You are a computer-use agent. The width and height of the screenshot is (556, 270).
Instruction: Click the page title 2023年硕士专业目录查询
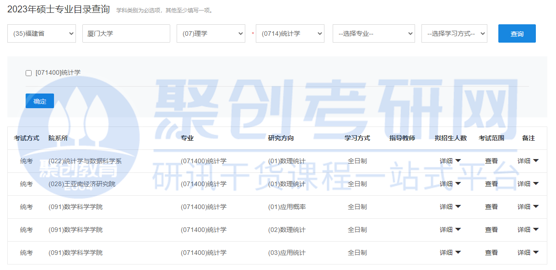(x=59, y=9)
